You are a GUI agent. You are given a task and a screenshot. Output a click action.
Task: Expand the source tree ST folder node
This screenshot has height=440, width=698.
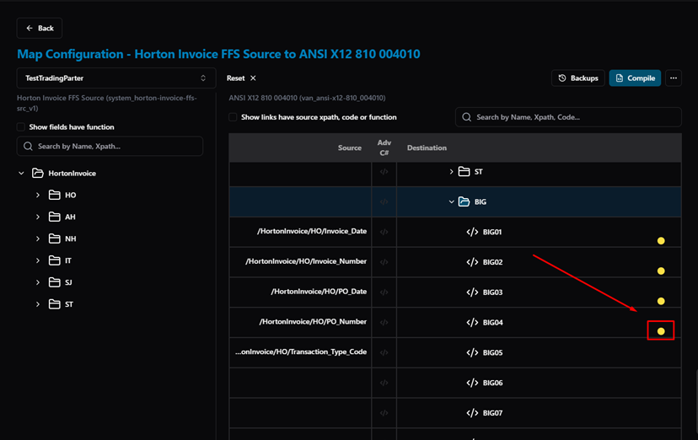point(38,303)
